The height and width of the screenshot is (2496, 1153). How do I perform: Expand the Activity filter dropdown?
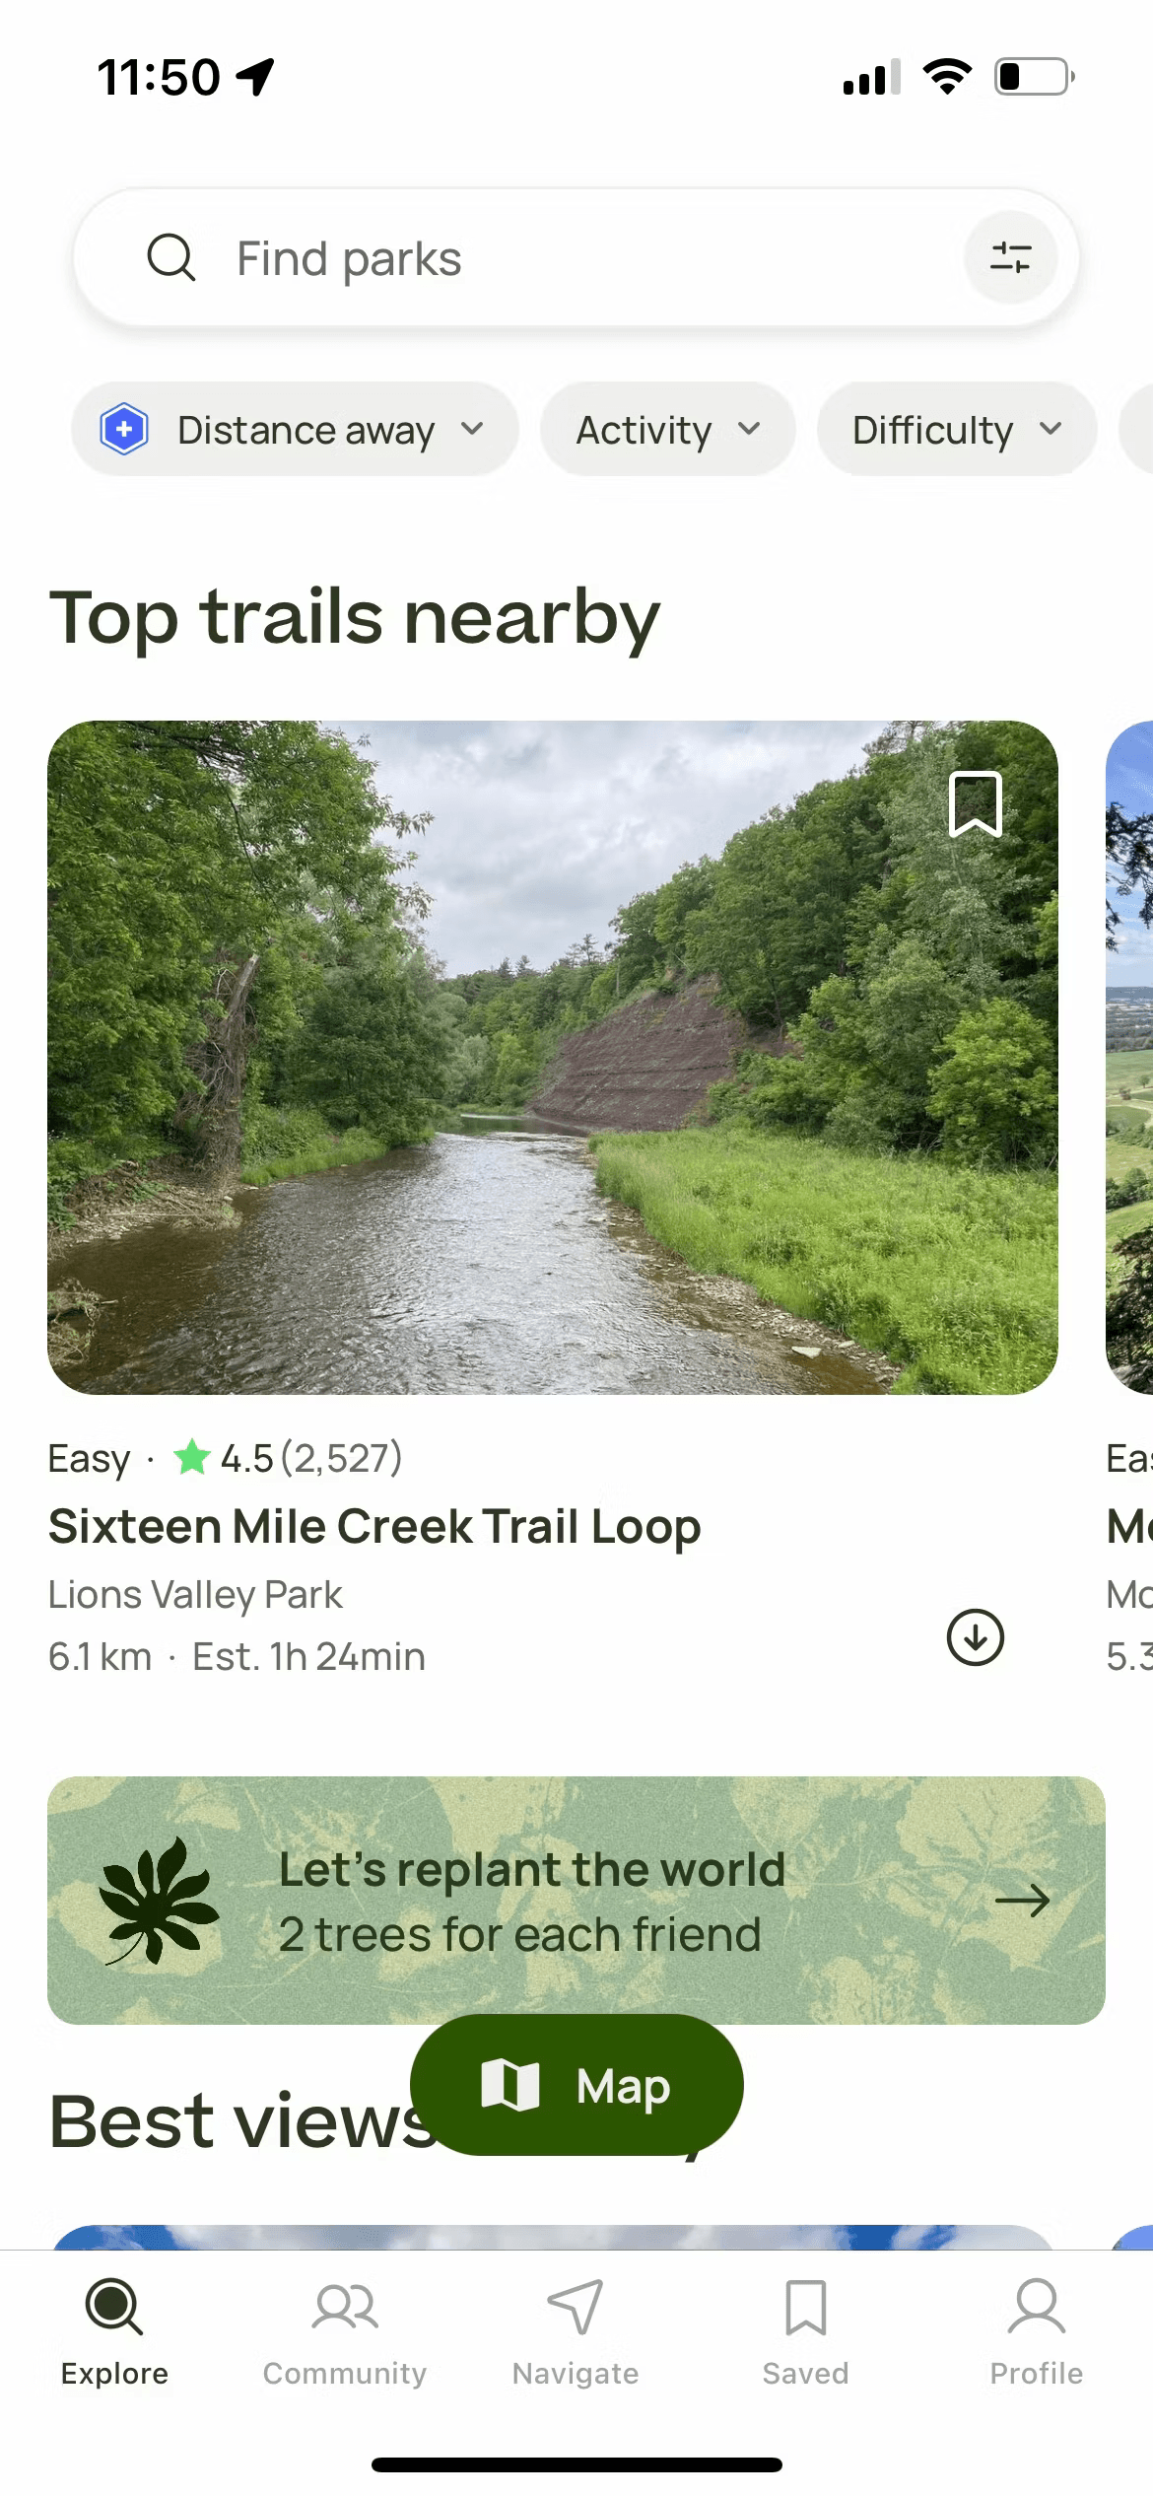pyautogui.click(x=667, y=430)
